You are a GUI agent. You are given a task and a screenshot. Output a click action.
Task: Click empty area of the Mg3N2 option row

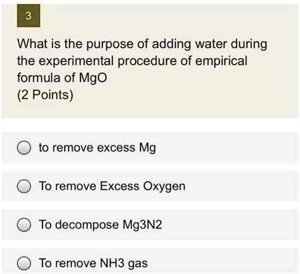point(230,225)
